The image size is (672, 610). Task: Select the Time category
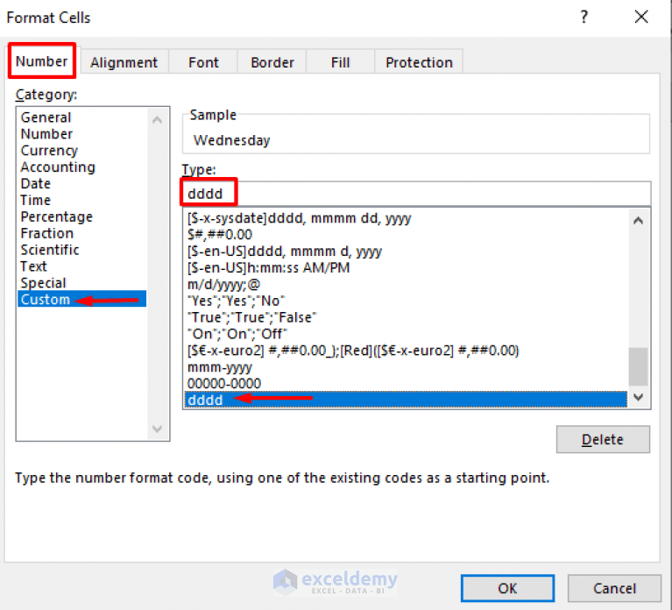[82, 200]
